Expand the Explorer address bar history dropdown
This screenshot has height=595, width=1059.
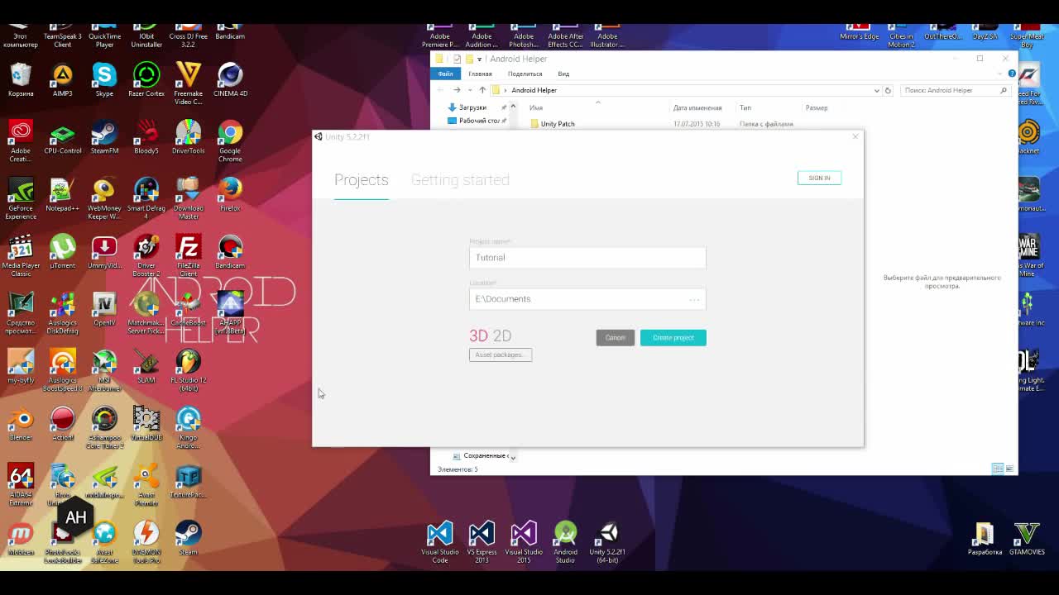click(x=876, y=90)
